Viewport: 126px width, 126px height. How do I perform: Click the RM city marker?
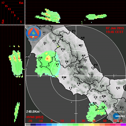pos(64,77)
